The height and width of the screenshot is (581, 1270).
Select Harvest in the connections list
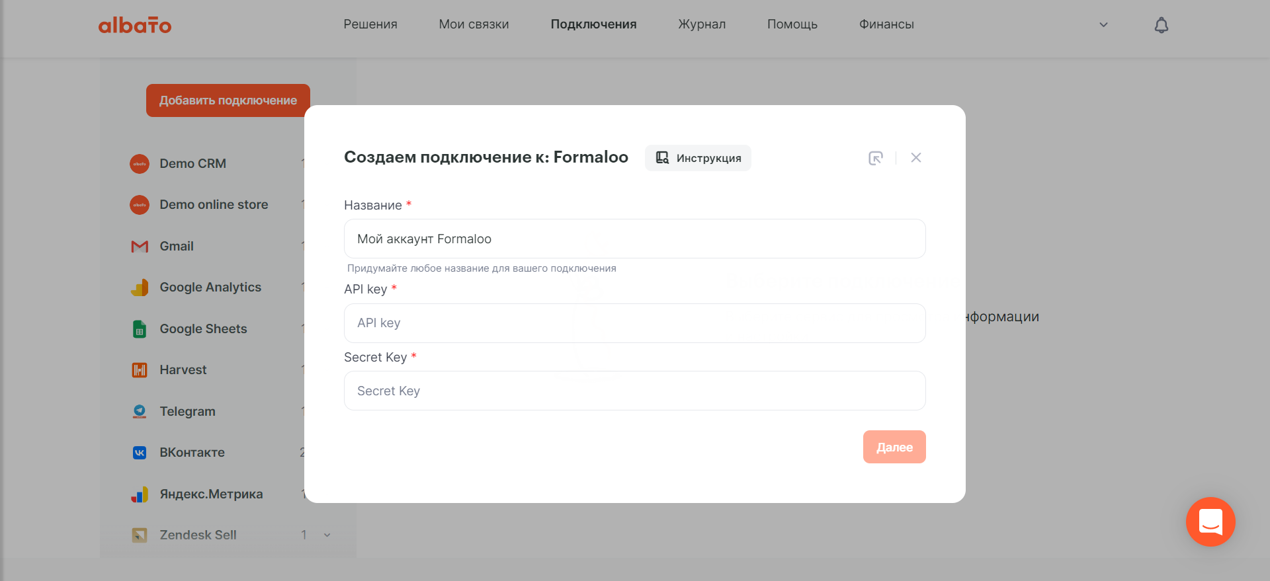tap(183, 370)
